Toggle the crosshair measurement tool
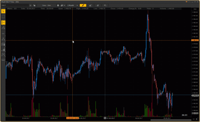The width and height of the screenshot is (200, 122). 3,23
